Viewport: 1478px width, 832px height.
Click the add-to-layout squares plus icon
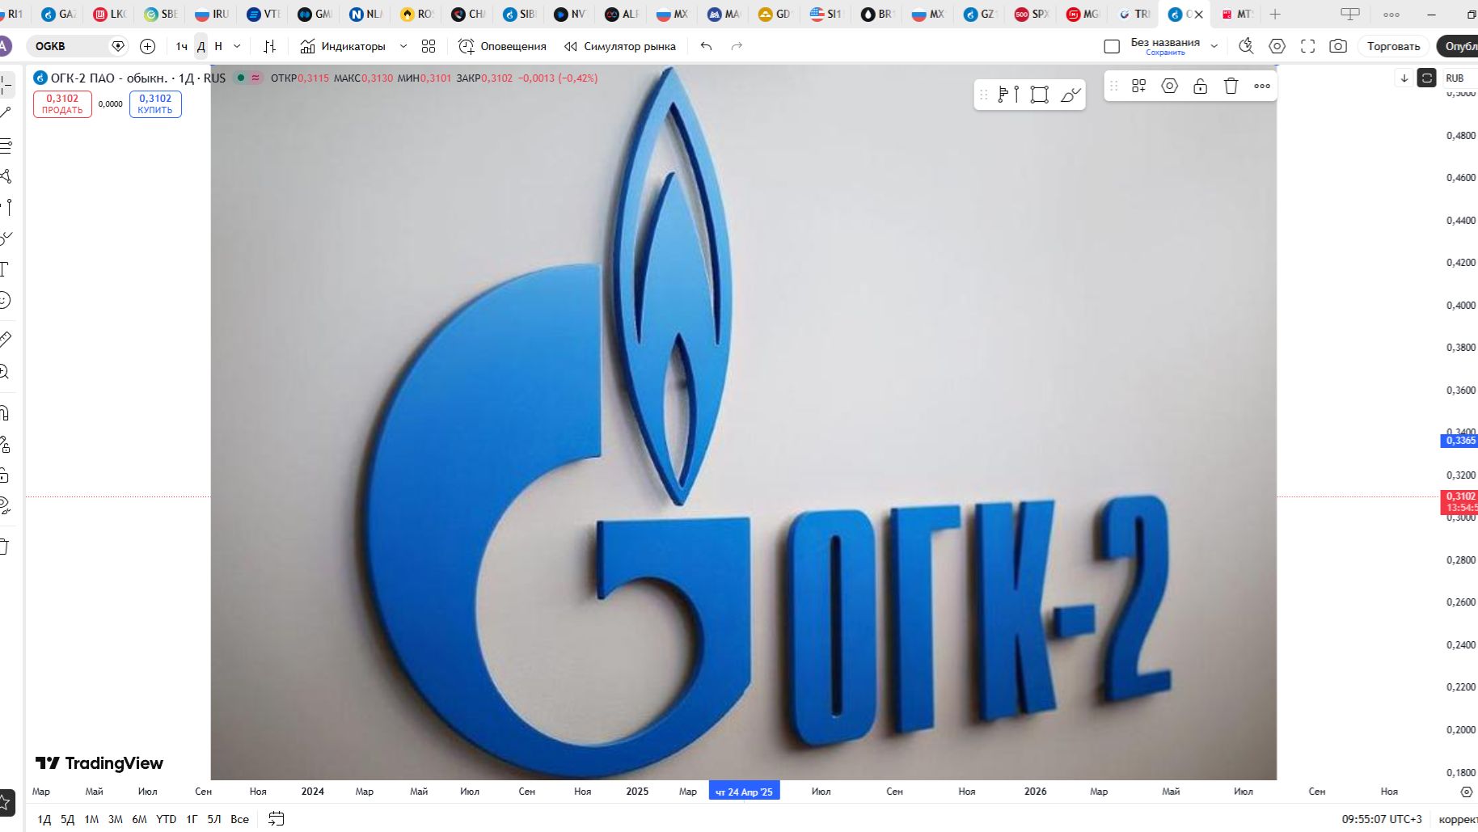pyautogui.click(x=1139, y=86)
